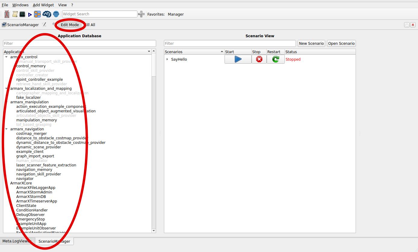Stop the SayHello scenario
Viewport: 418px width, 252px height.
[x=259, y=59]
